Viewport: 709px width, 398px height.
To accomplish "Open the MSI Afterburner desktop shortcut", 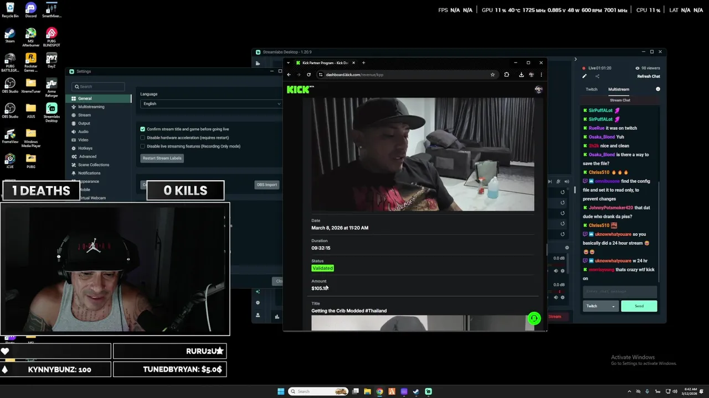I will point(31,37).
